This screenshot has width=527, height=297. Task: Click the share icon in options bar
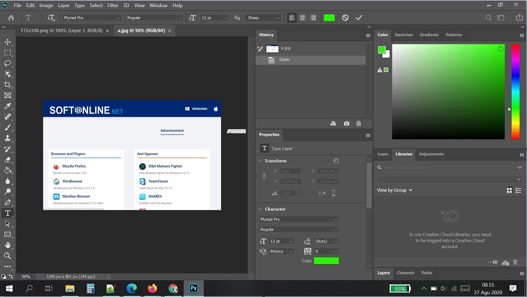point(519,18)
